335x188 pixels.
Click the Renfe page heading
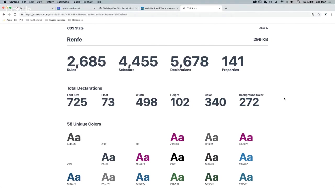pyautogui.click(x=75, y=39)
